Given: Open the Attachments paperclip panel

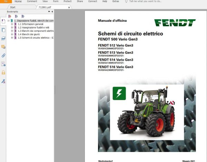Looking at the screenshot, I should point(3,55).
